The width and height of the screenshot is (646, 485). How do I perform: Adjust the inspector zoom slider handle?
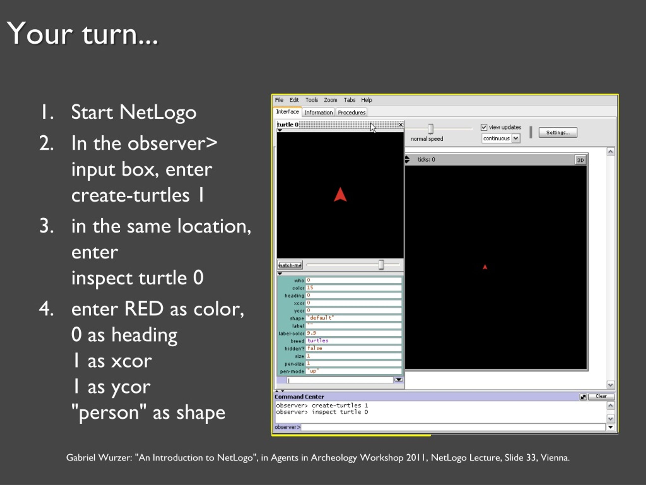(381, 265)
